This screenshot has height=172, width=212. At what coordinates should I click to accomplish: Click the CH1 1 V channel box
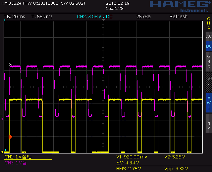pyautogui.click(x=28, y=157)
